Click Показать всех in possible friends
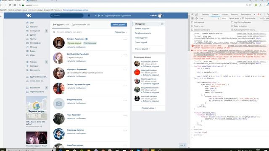Viewport: 269px width, 151px height. point(148,108)
